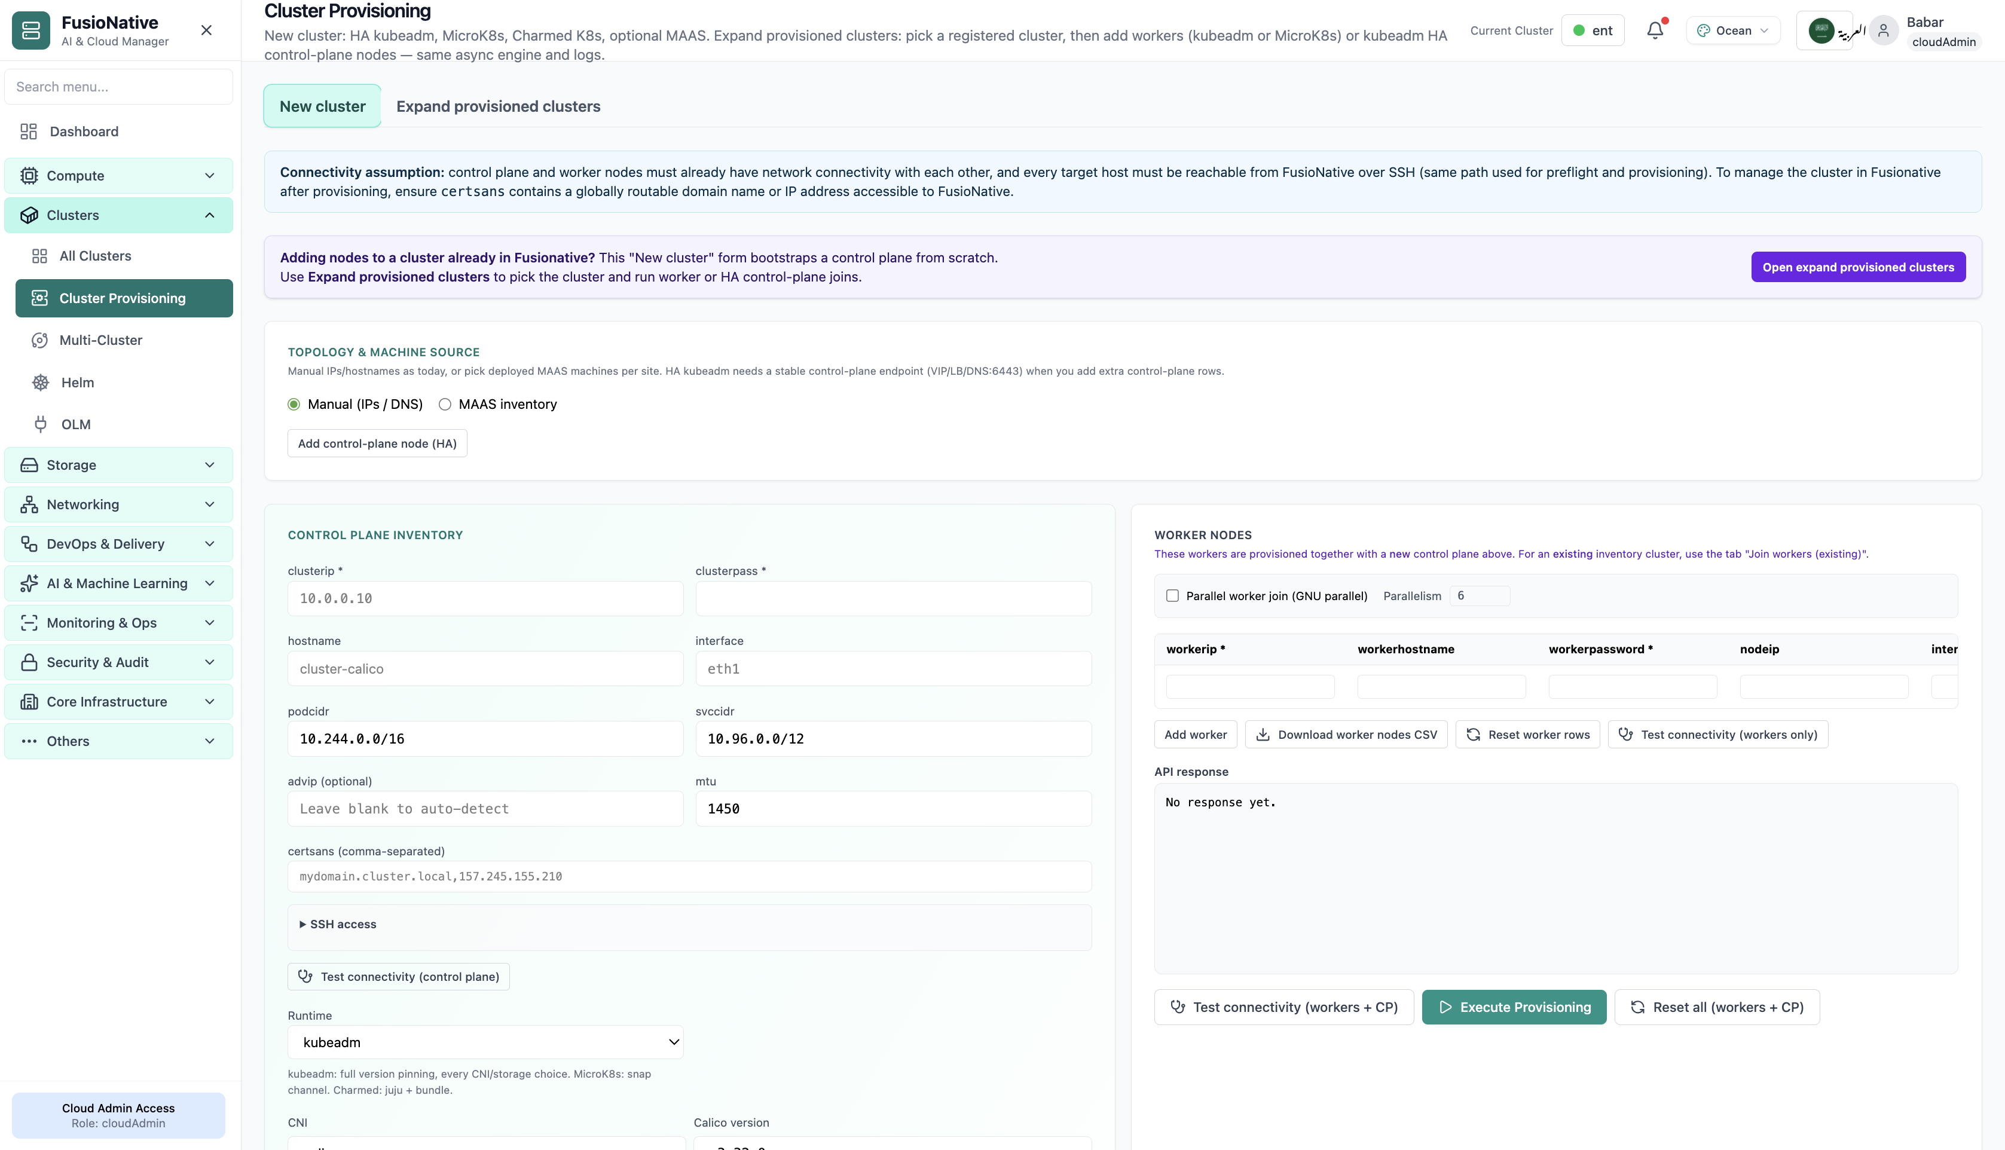2005x1150 pixels.
Task: Click the Compute chip icon
Action: coord(29,175)
